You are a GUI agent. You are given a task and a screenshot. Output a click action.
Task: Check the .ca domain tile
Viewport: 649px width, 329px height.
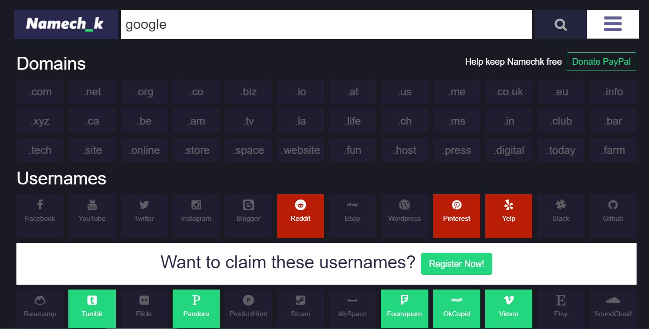(92, 121)
